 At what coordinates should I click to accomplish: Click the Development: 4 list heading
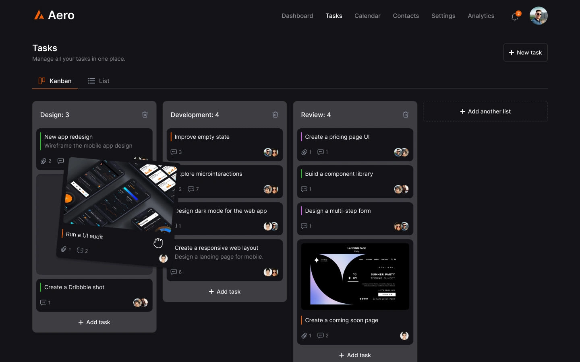(195, 115)
